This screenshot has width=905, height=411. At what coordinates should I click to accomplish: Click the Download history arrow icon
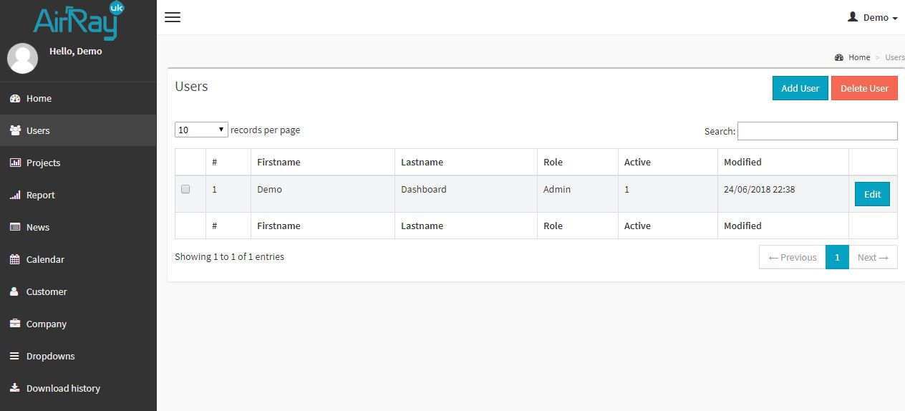coord(15,388)
